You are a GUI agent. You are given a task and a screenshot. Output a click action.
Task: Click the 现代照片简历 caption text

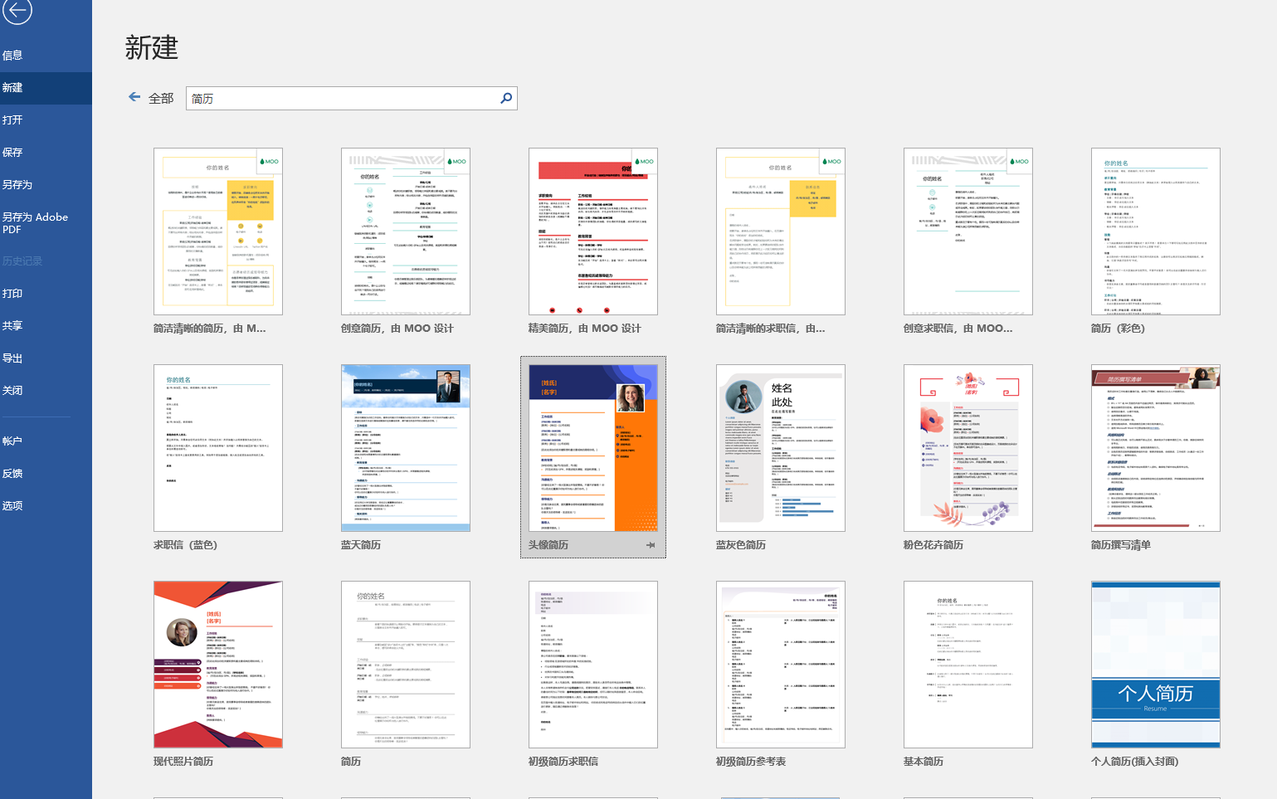[183, 762]
